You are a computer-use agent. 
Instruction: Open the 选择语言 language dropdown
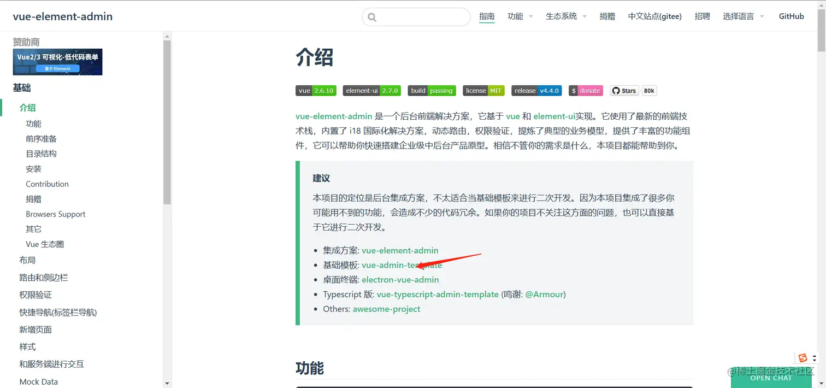click(743, 16)
